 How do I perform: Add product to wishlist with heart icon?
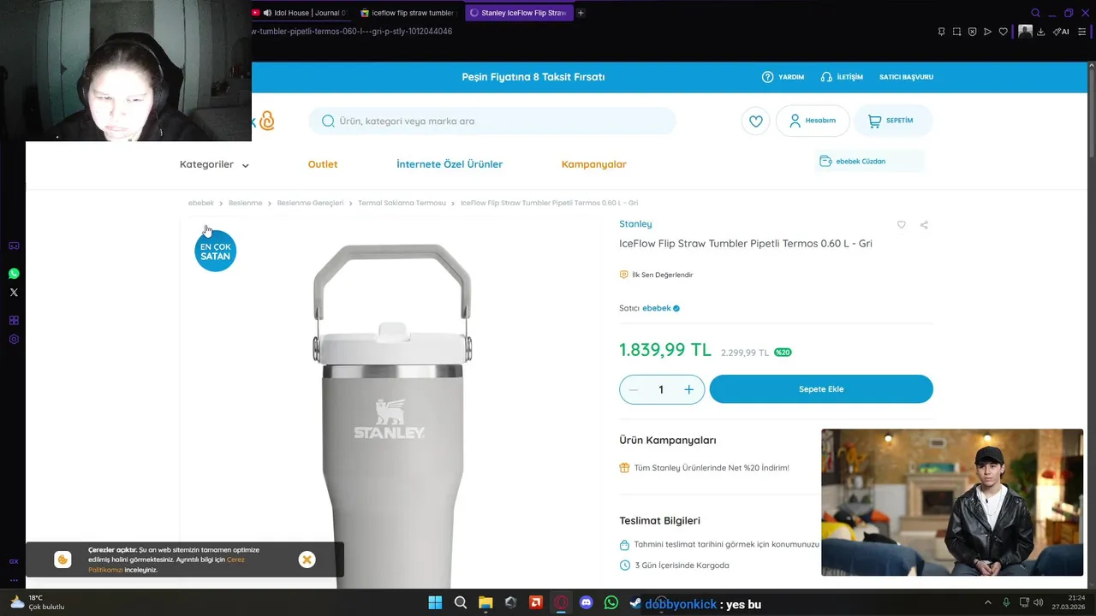901,225
